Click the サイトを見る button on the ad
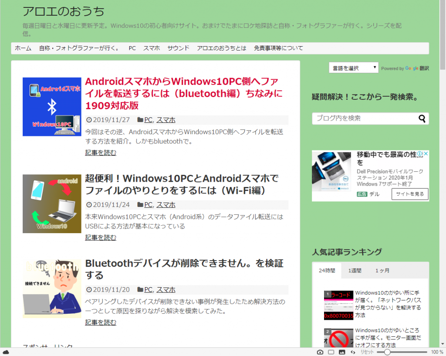Image resolution: width=446 pixels, height=356 pixels. (410, 194)
